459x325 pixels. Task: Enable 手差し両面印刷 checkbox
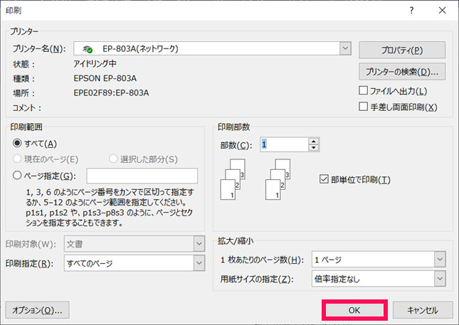pyautogui.click(x=364, y=107)
